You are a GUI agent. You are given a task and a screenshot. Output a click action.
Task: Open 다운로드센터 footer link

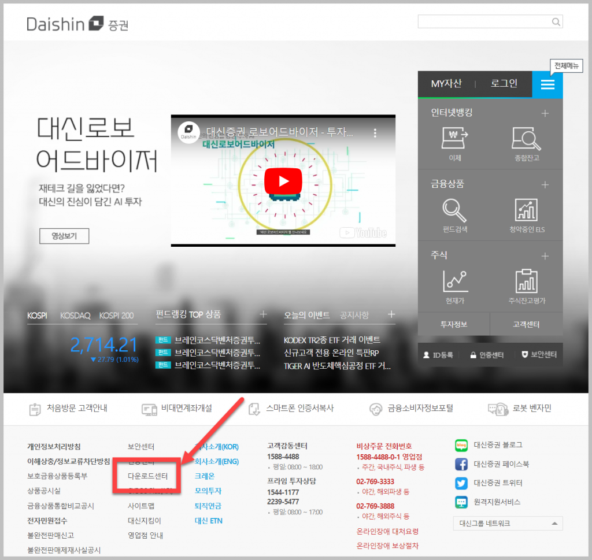tap(147, 476)
